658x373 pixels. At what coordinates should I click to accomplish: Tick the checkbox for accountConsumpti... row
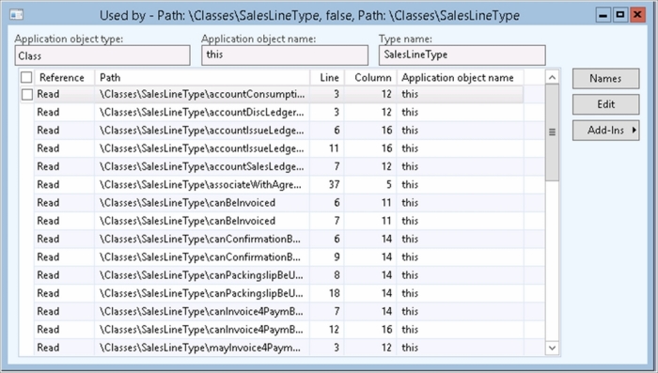coord(27,94)
